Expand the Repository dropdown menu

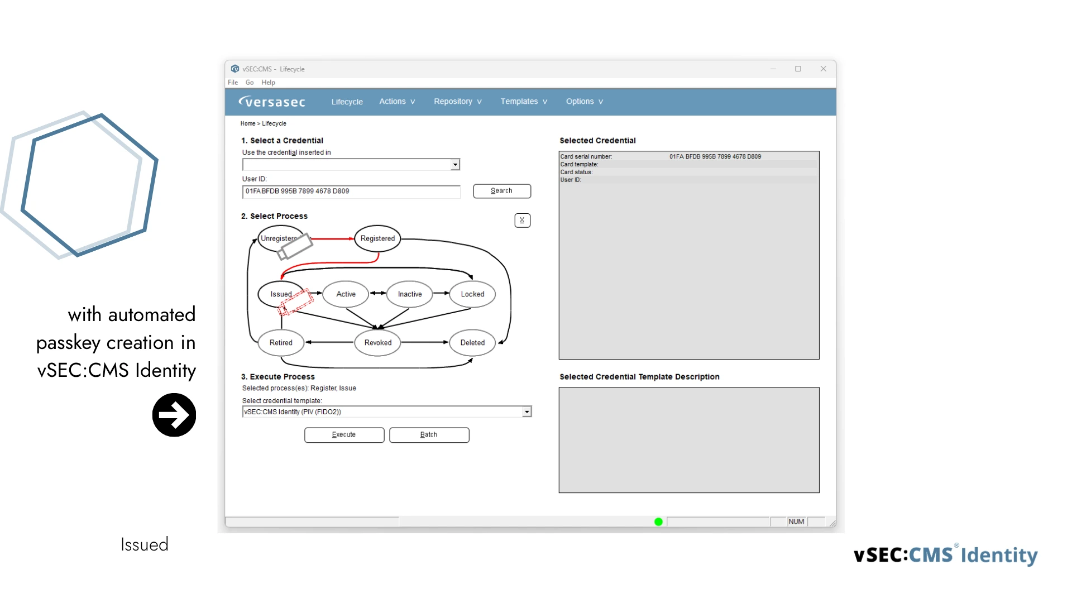[x=457, y=102]
